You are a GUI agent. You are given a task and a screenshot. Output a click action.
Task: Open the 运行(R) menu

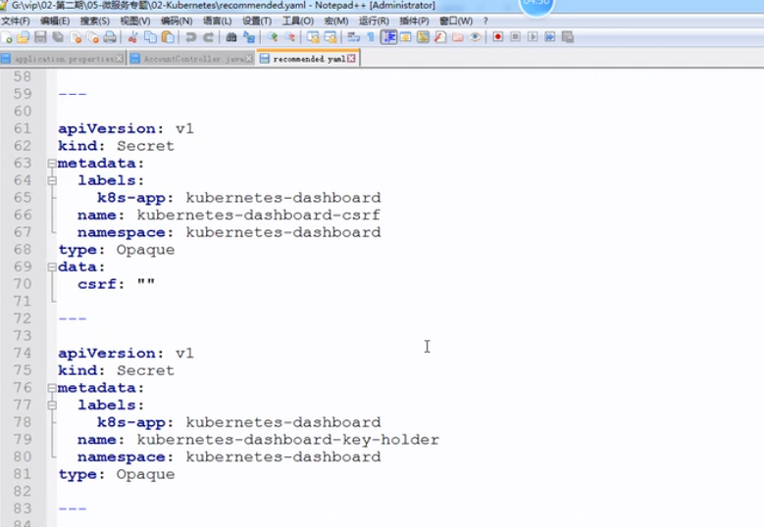tap(375, 21)
